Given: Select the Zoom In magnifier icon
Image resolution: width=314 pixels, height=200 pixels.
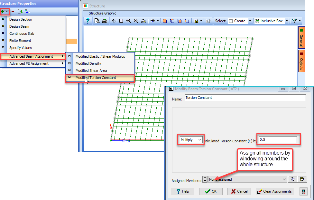Looking at the screenshot, I should tap(128, 21).
